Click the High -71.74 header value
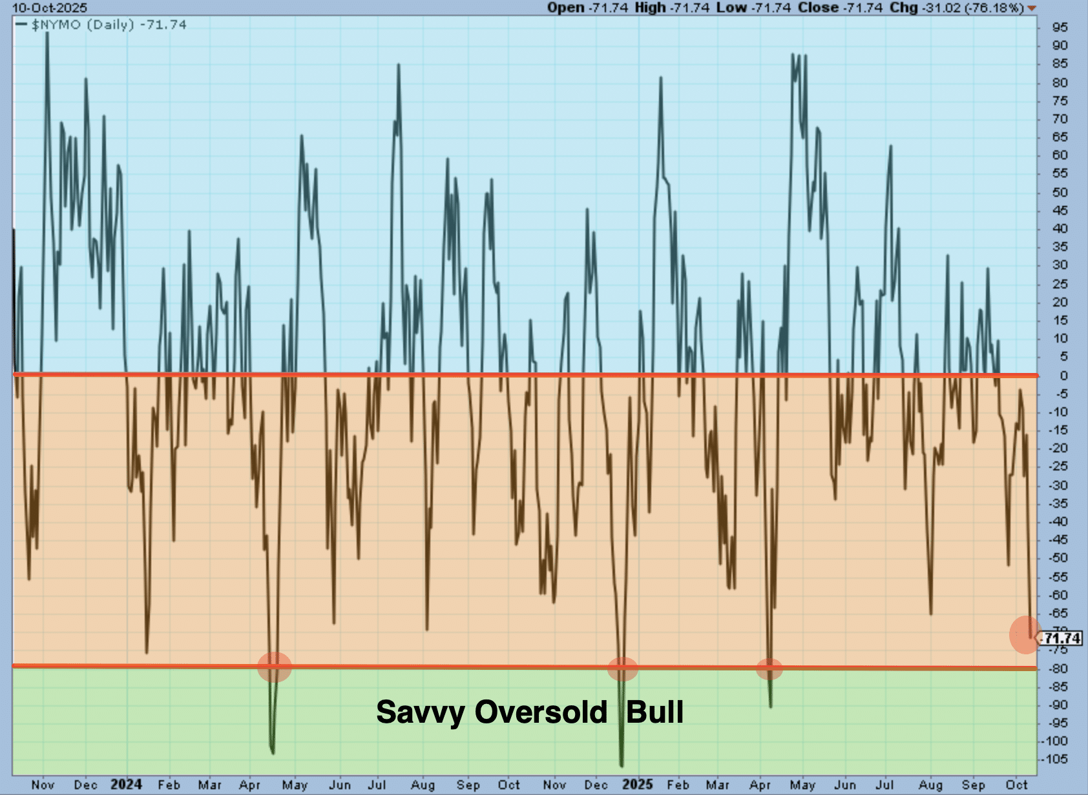Screen dimensions: 1088x795 click(673, 8)
